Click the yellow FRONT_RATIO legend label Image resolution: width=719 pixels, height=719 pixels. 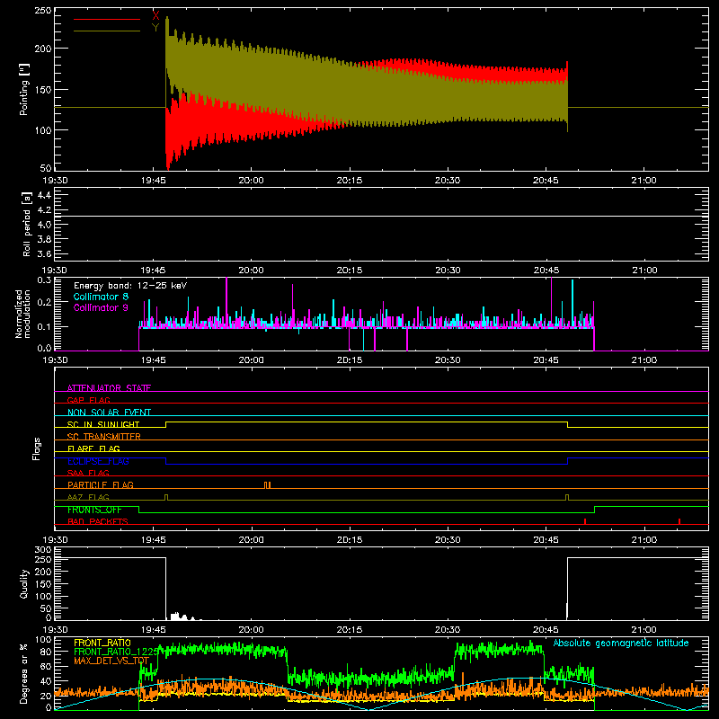tap(102, 643)
